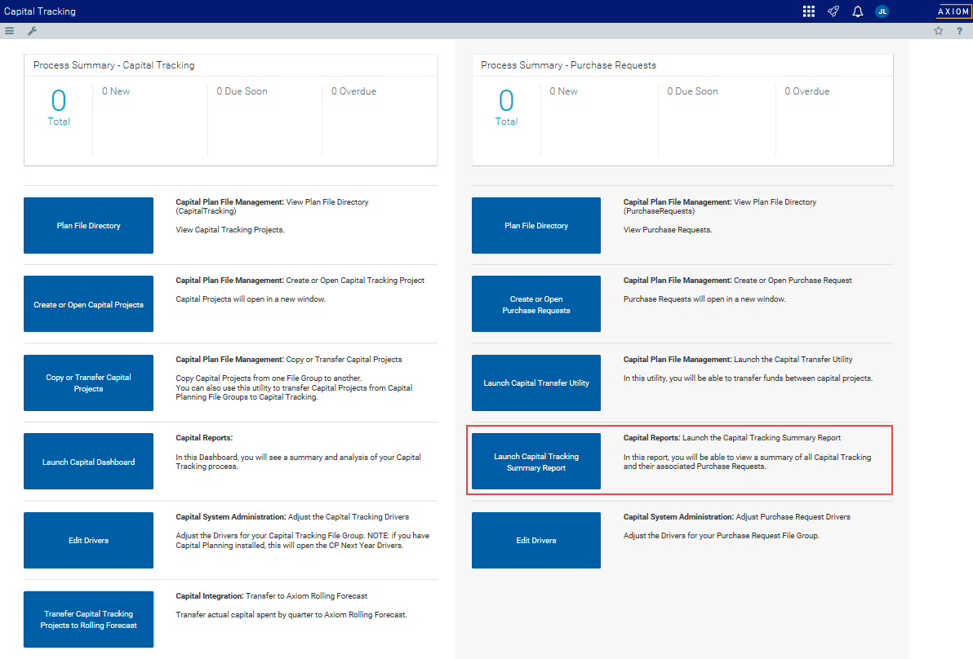Image resolution: width=973 pixels, height=659 pixels.
Task: Open the apps grid menu
Action: (808, 11)
